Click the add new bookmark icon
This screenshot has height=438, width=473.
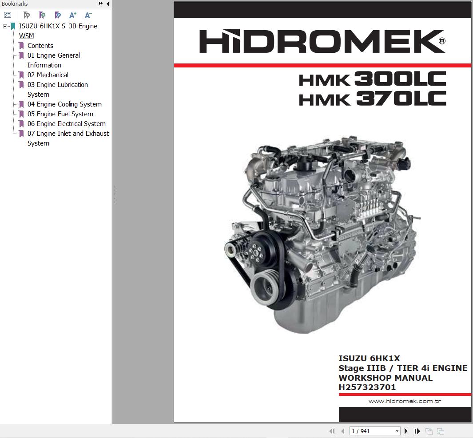point(42,15)
